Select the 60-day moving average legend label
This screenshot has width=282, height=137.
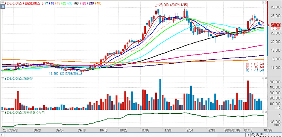pyautogui.click(x=76, y=3)
